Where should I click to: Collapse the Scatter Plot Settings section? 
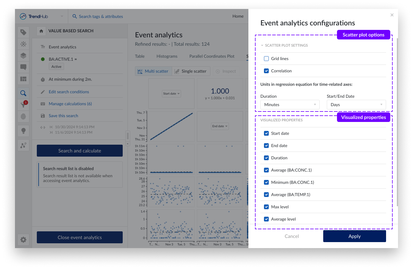(262, 45)
